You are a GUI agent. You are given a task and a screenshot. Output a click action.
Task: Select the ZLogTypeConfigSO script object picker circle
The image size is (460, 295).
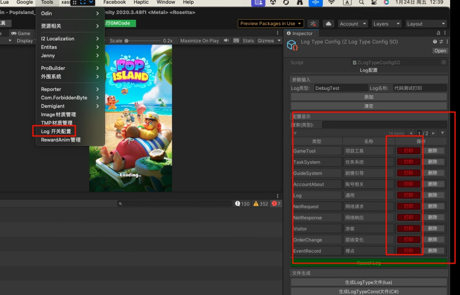tap(444, 62)
